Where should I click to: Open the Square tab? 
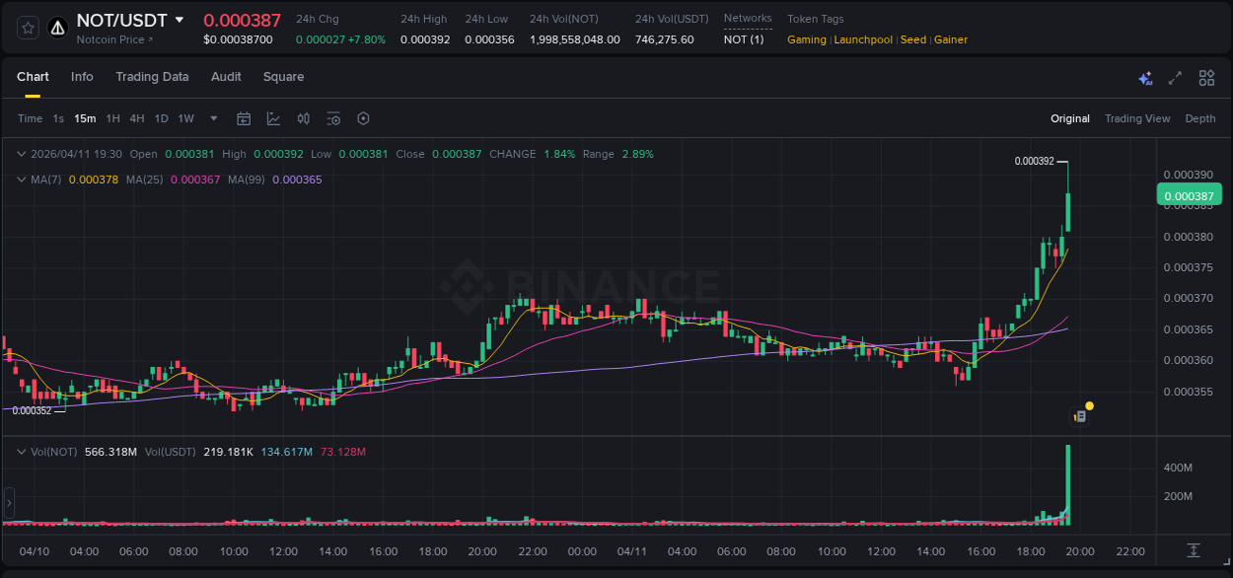pyautogui.click(x=283, y=77)
